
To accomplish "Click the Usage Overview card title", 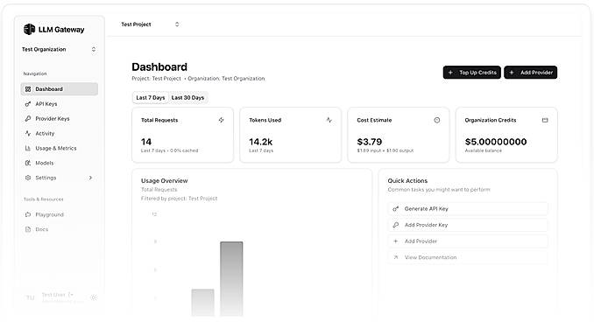I will [165, 181].
